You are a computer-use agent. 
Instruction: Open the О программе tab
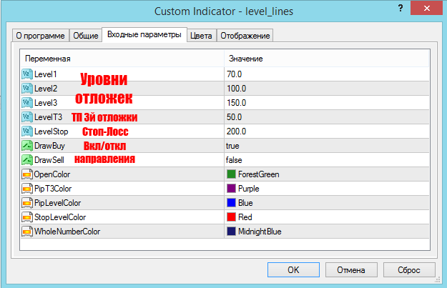click(x=41, y=36)
